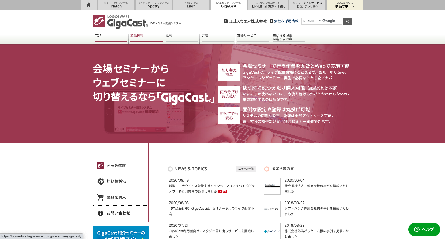The width and height of the screenshot is (445, 239).
Task: Click the ¥0 無料体験版 icon
Action: click(100, 181)
